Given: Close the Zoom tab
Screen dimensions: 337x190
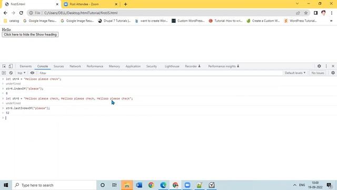Looking at the screenshot, I should click(116, 4).
